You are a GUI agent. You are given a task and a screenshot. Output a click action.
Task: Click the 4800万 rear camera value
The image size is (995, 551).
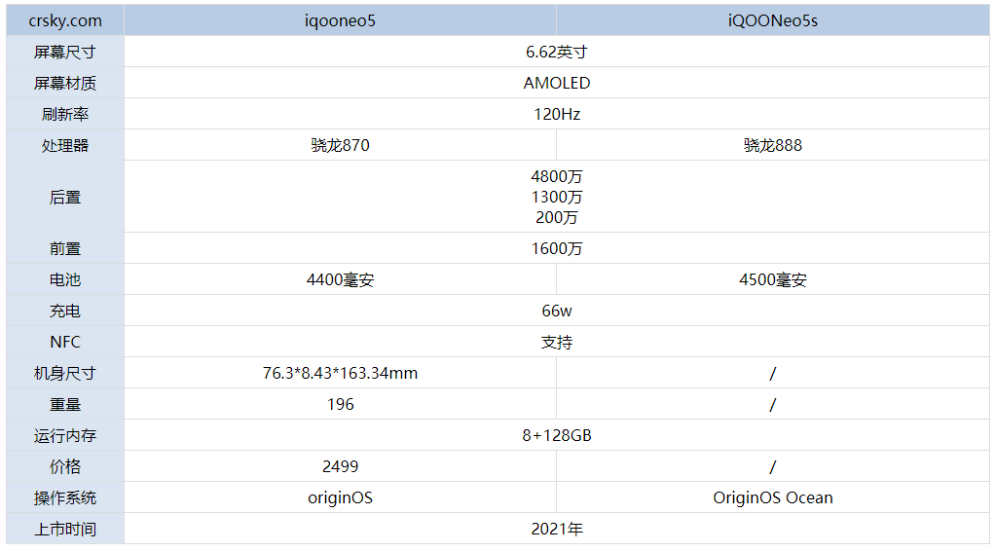[x=556, y=176]
